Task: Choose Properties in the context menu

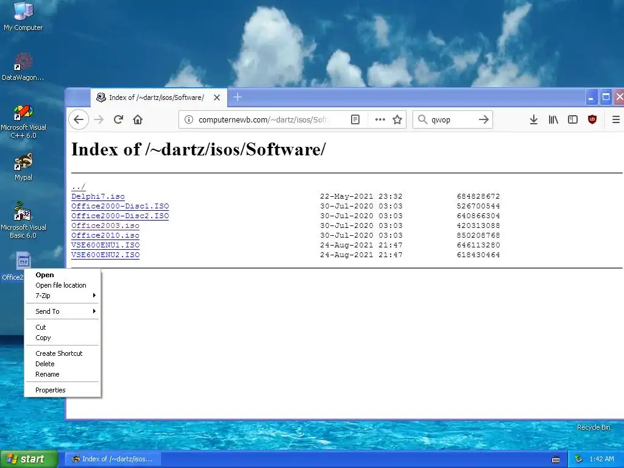Action: (x=63, y=390)
